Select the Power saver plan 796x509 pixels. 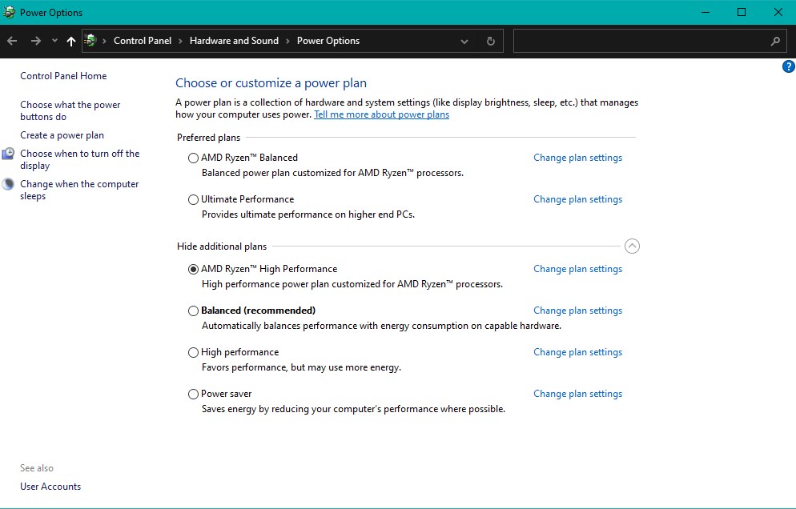(x=193, y=395)
